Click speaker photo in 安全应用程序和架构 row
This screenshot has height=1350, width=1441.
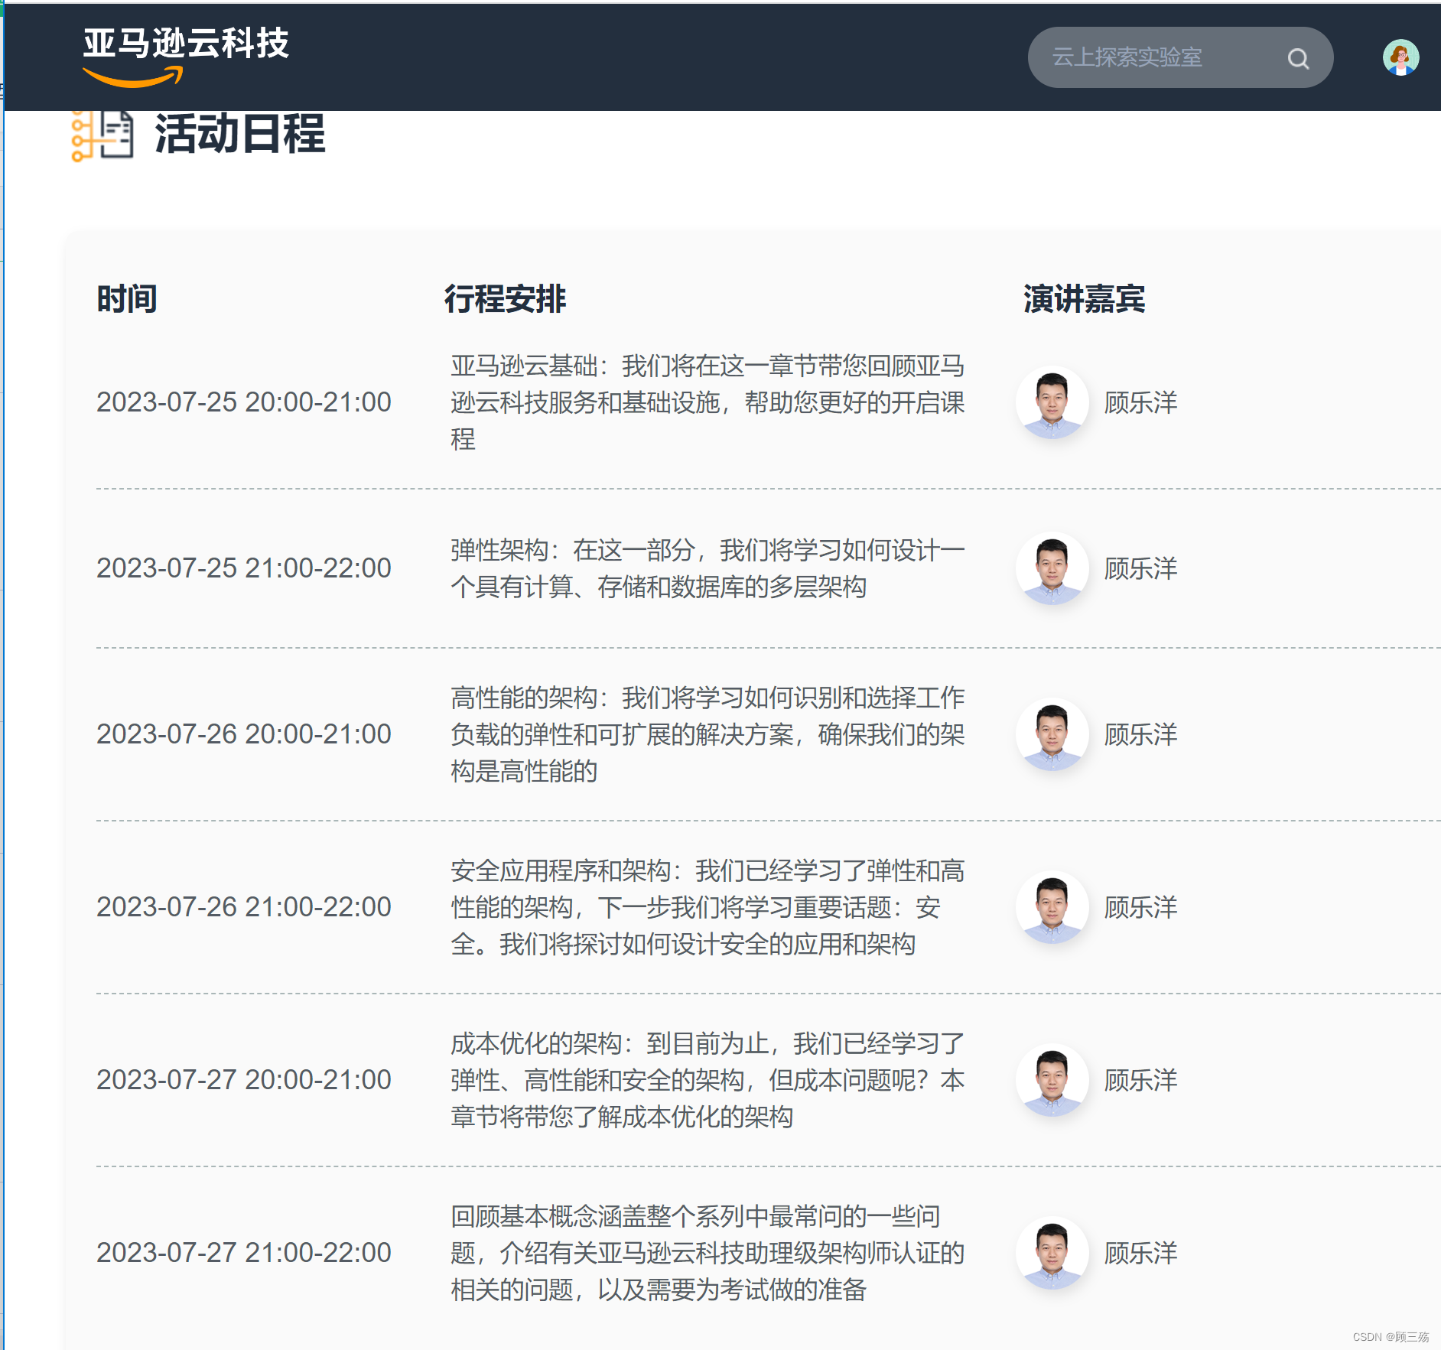(1052, 907)
